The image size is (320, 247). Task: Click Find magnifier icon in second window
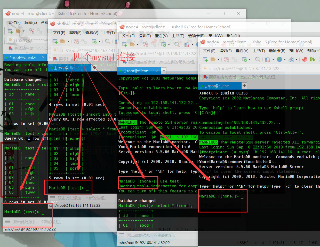[x=108, y=41]
